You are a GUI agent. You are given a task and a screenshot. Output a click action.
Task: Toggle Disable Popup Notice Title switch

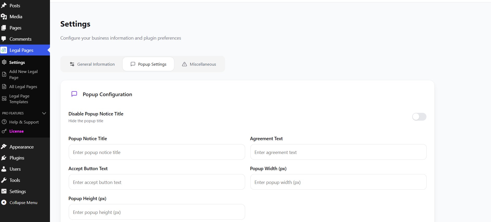coord(419,117)
